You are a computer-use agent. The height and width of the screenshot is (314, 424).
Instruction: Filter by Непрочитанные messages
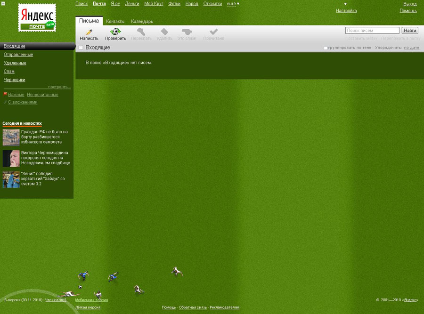42,95
